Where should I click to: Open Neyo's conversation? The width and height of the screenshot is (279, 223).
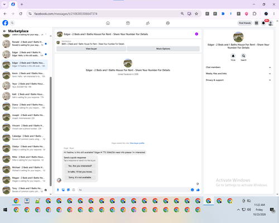25,85
